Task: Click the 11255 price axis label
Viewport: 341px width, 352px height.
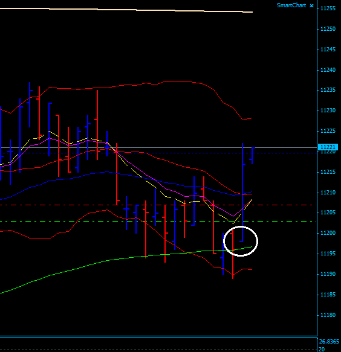Action: click(x=328, y=8)
